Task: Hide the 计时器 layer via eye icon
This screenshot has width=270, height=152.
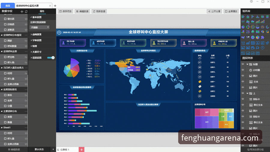Action: tap(243, 70)
